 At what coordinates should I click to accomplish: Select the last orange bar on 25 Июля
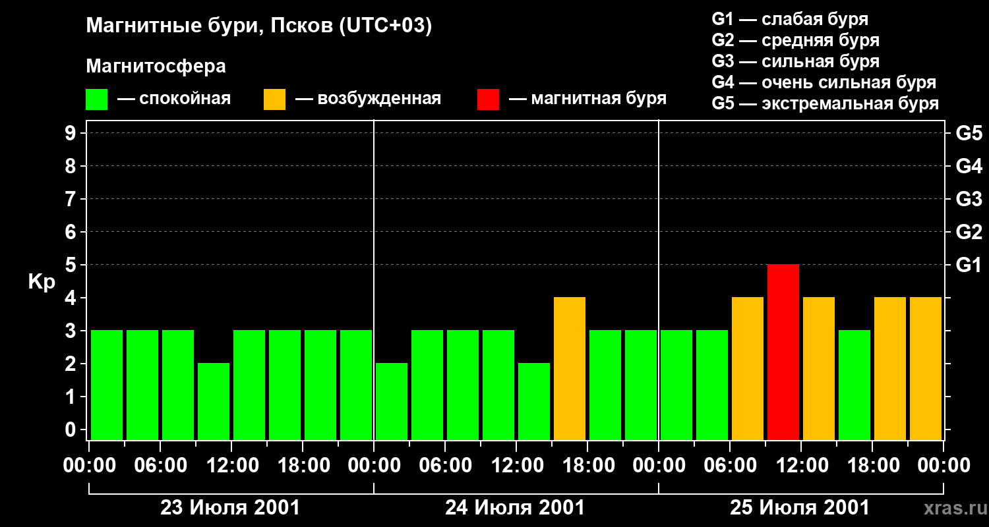[926, 368]
